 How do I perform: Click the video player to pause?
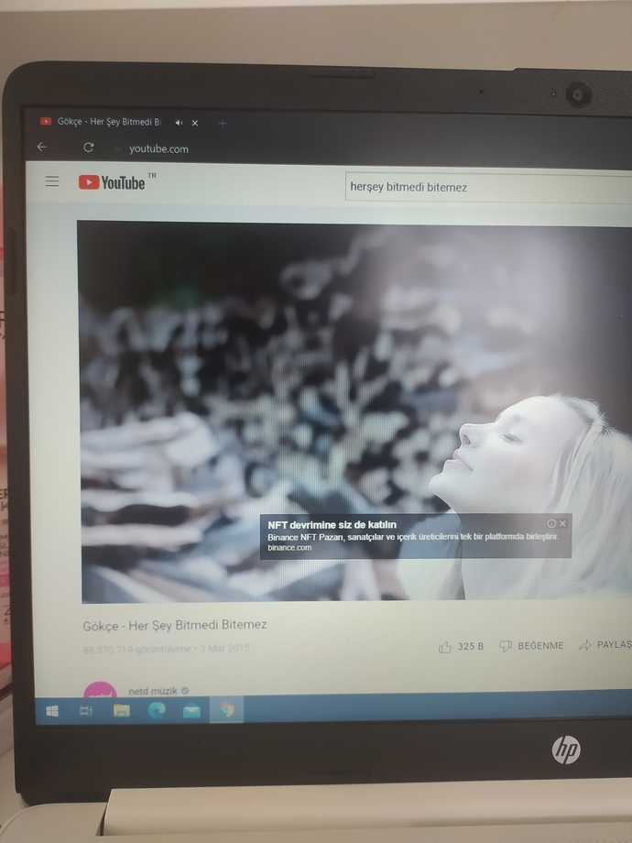click(354, 411)
